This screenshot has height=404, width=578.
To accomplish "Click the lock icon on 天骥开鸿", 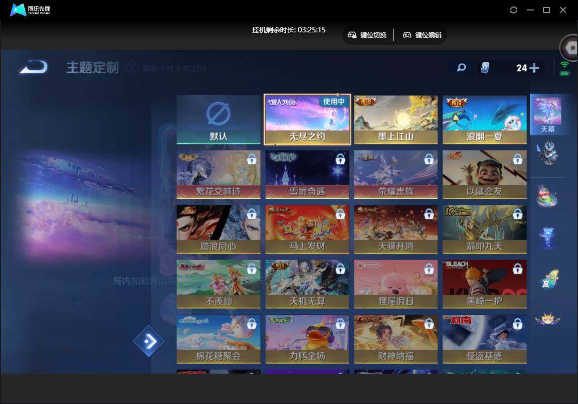I will 429,214.
